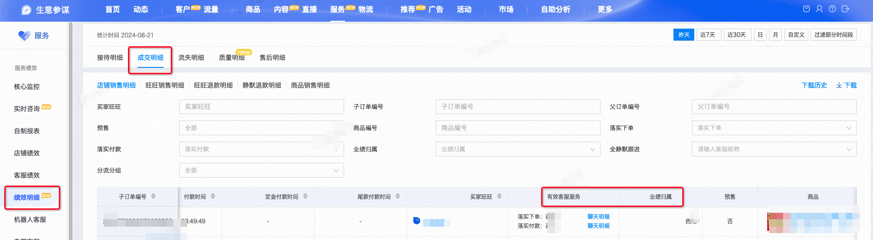Switch to the 接待明细 tab
The image size is (873, 240).
(x=110, y=58)
